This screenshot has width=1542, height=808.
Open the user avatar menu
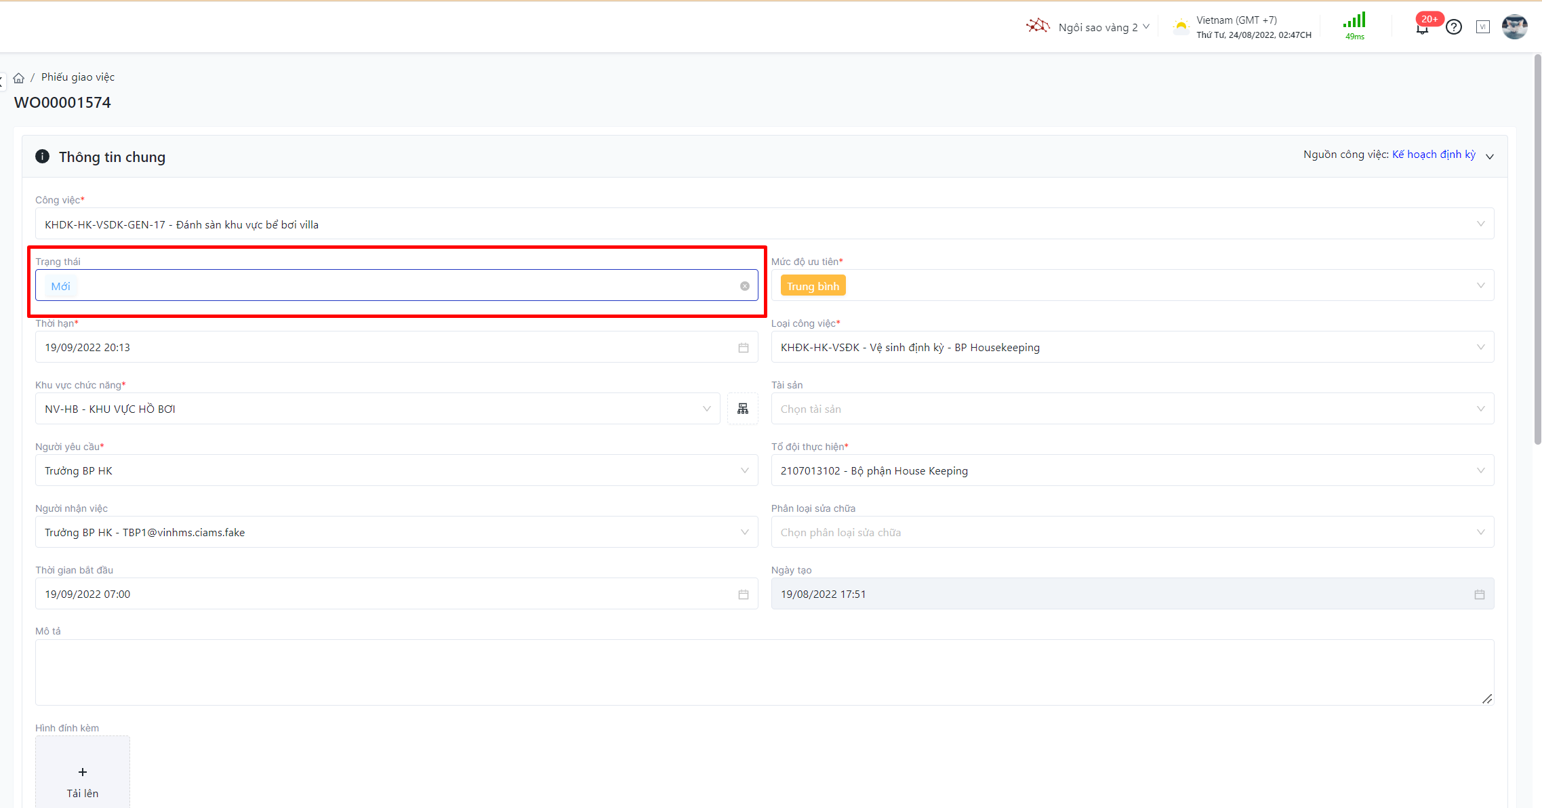[1514, 27]
